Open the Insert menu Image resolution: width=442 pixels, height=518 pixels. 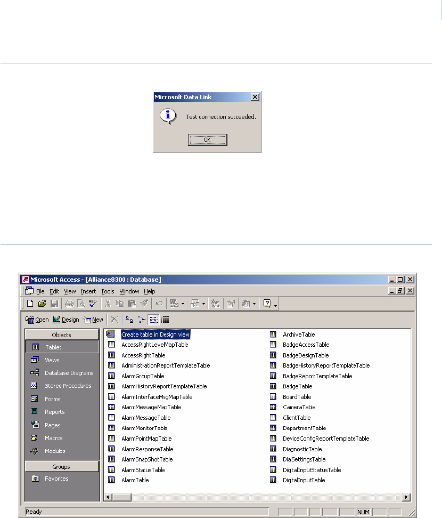click(88, 291)
